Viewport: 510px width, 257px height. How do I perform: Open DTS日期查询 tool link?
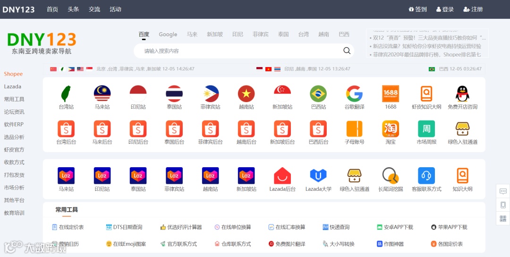pos(124,227)
